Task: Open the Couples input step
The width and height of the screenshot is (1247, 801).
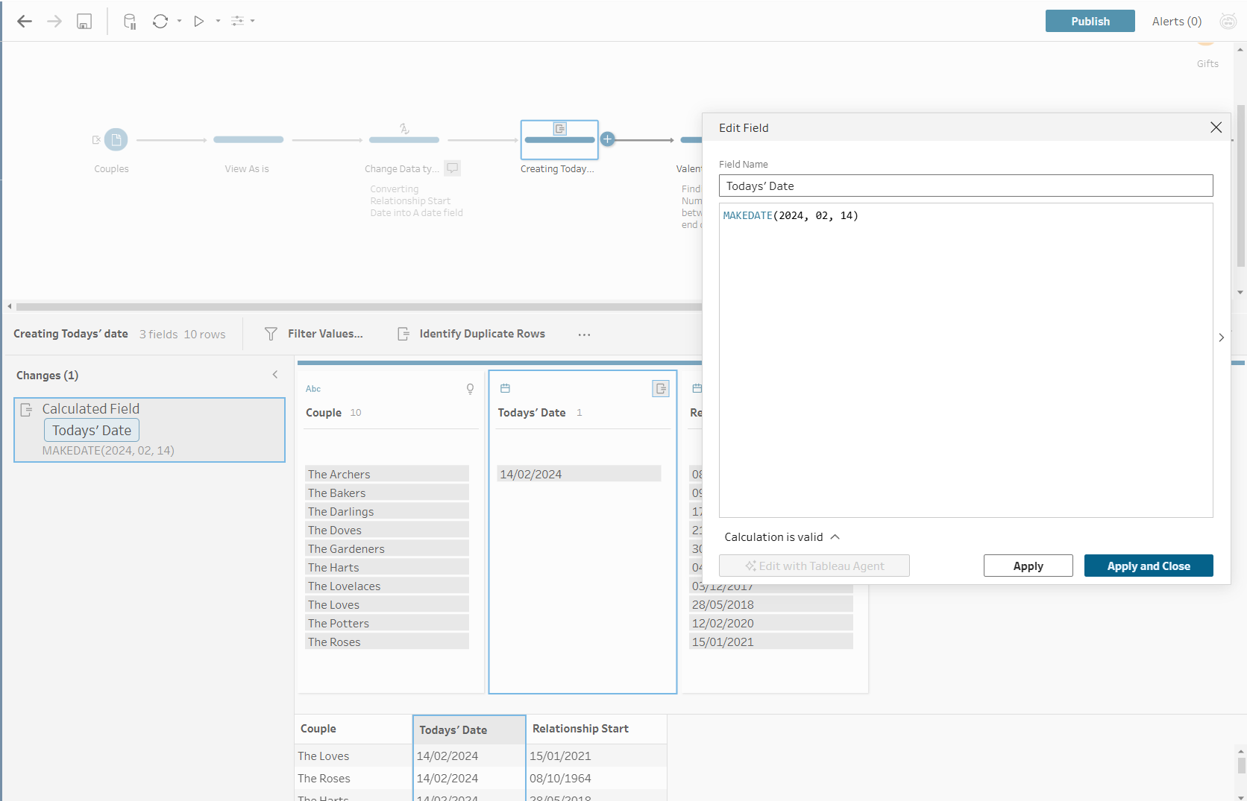Action: [x=116, y=139]
